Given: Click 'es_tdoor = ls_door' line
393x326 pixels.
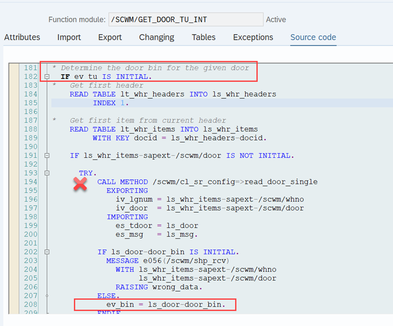Looking at the screenshot, I should 157,226.
